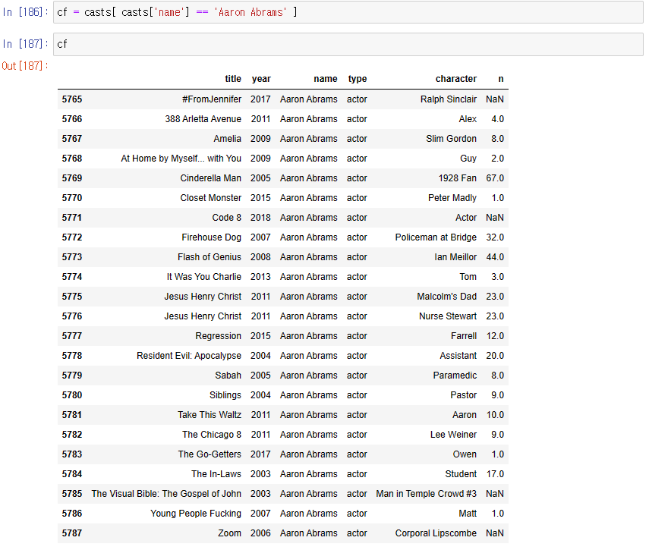Click the code cell In [187] containing cf
The height and width of the screenshot is (550, 649).
348,44
